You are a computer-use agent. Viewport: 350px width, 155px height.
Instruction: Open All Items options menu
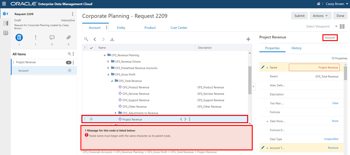point(73,54)
